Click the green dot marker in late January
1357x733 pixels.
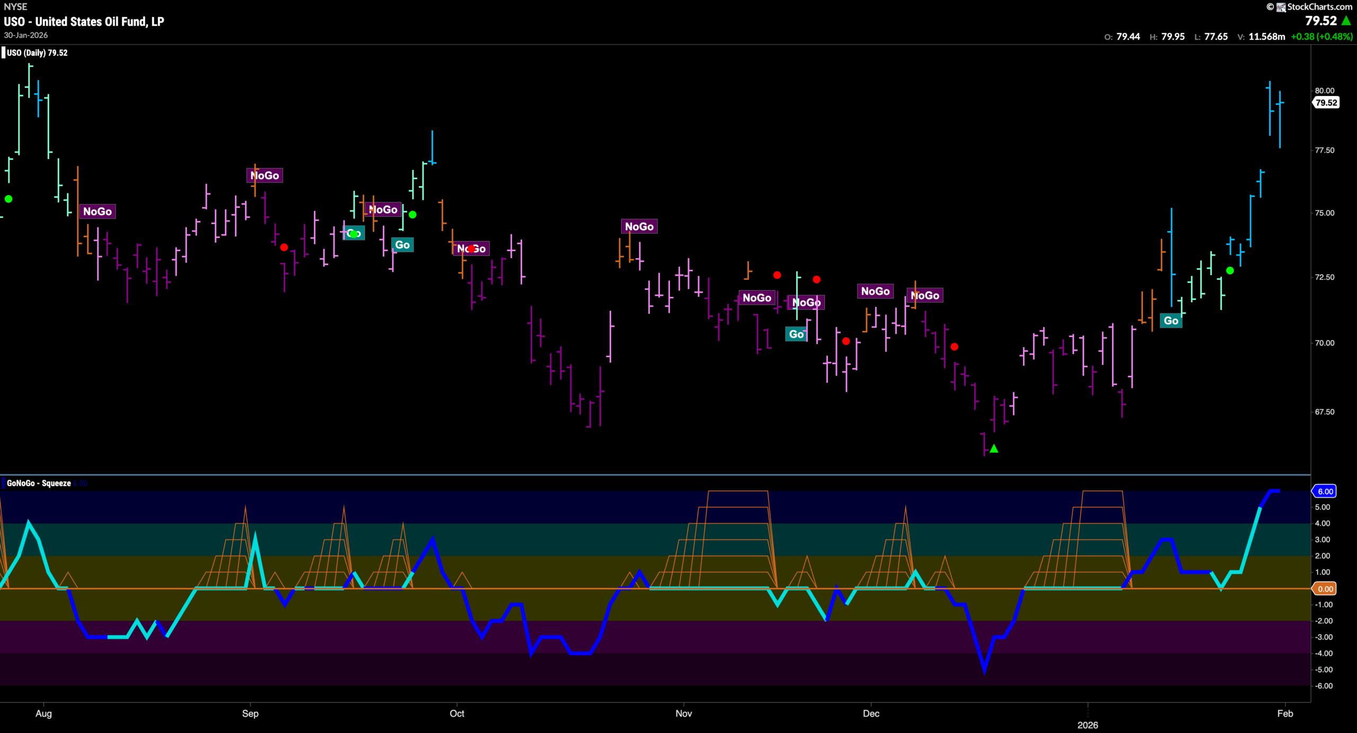pyautogui.click(x=1230, y=270)
